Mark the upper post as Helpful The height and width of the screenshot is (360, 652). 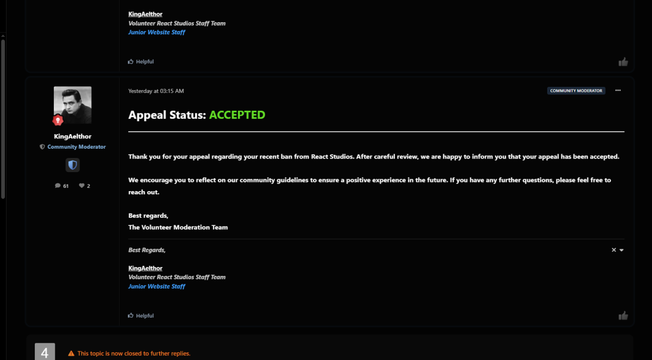[x=141, y=62]
